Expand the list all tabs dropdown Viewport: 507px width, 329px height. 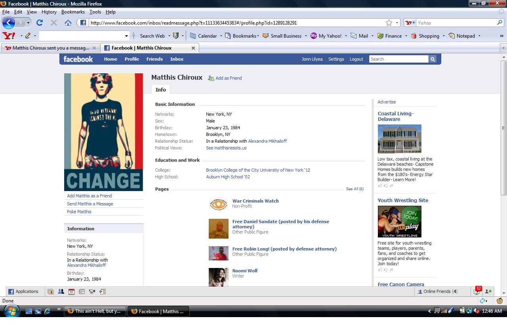click(x=503, y=48)
